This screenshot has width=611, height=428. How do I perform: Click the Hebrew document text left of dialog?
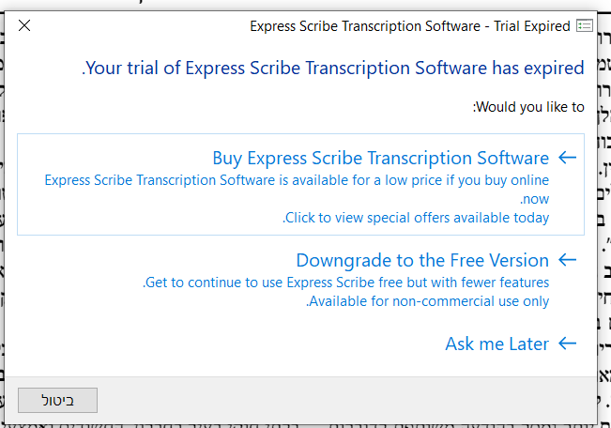click(2, 188)
